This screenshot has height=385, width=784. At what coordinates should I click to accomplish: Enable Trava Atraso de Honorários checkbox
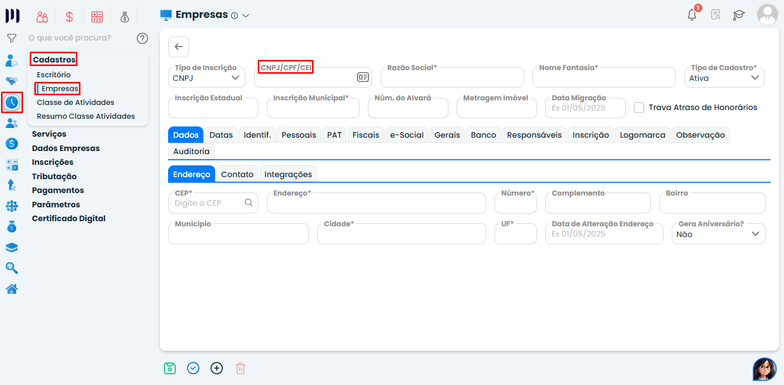(639, 108)
